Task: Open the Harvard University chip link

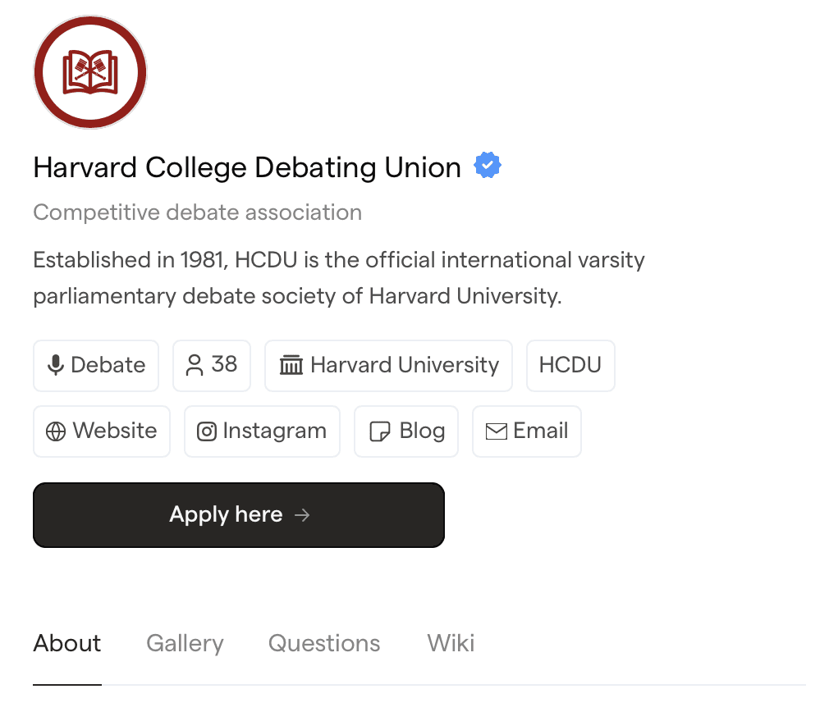Action: pos(389,365)
